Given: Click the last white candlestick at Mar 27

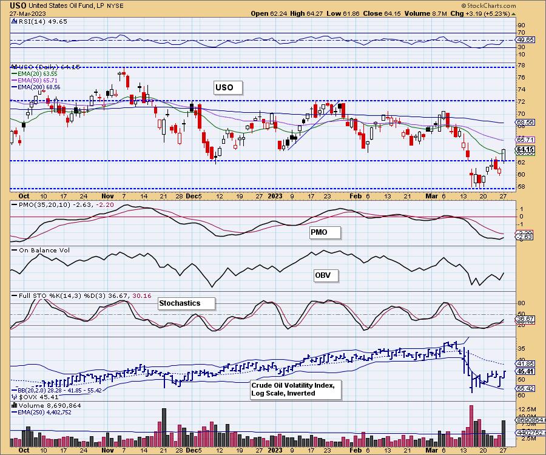Looking at the screenshot, I should (x=504, y=155).
